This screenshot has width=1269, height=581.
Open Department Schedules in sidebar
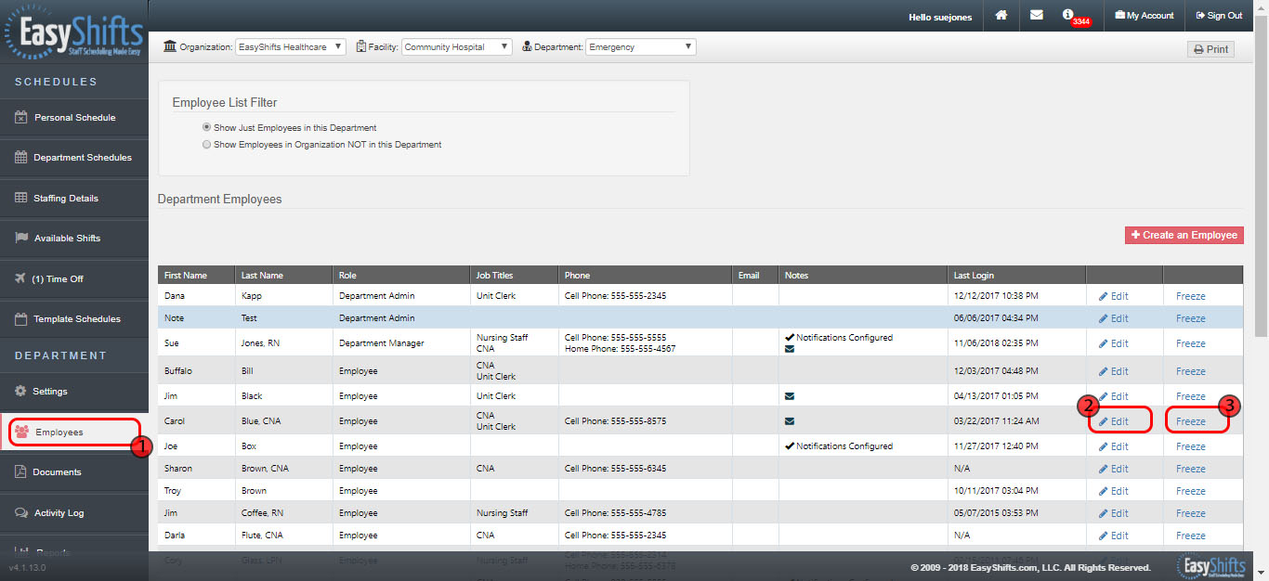pos(74,158)
